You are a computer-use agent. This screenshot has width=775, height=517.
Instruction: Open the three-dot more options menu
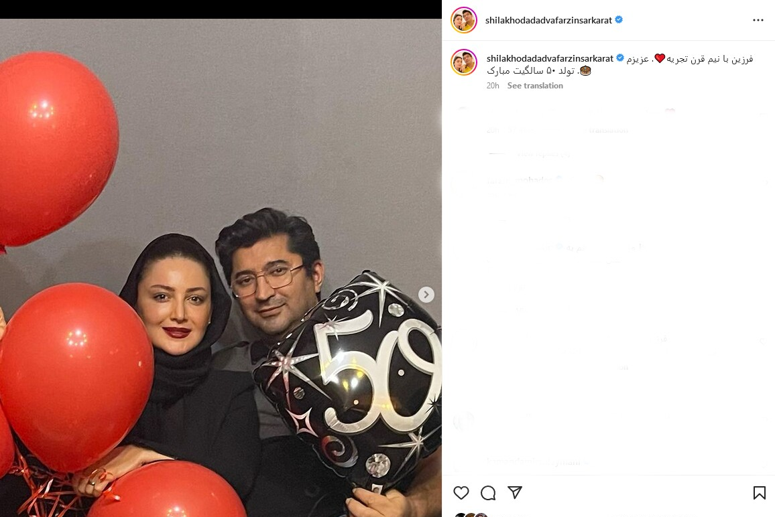click(x=758, y=20)
